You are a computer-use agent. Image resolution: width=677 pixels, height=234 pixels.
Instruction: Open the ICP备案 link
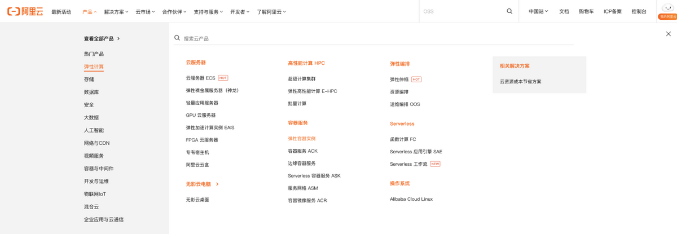click(613, 11)
